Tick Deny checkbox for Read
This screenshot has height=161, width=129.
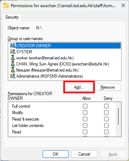[106, 132]
